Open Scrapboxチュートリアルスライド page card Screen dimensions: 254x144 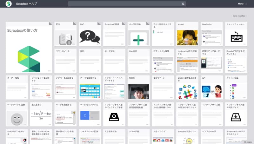236,137
